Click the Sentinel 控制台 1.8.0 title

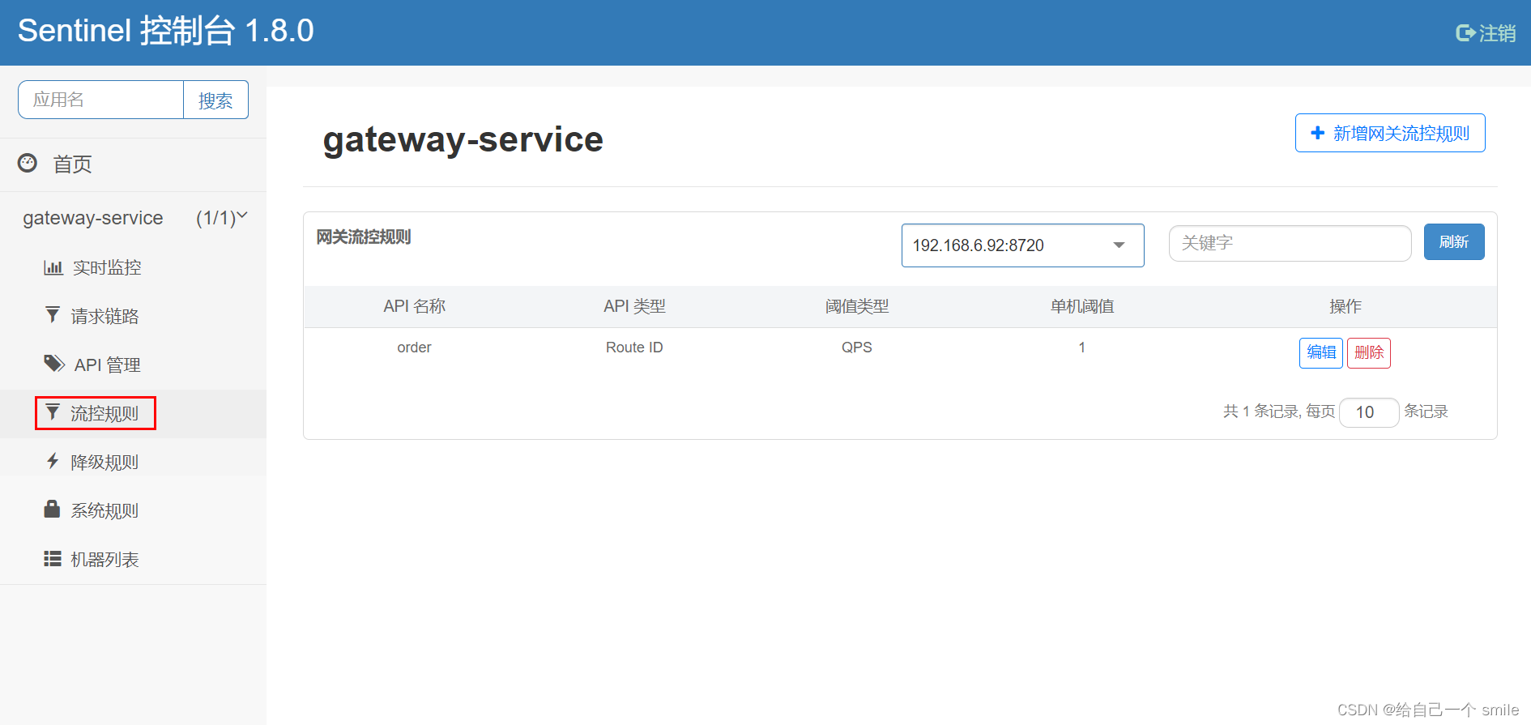[166, 31]
